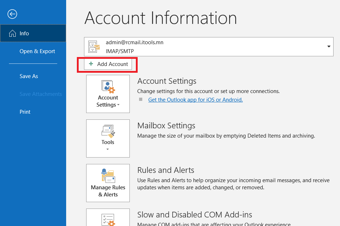This screenshot has height=226, width=340.
Task: Click 'Change settings for this account' description
Action: 208,91
